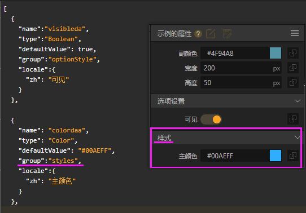Click the copy icon beside 高度
The width and height of the screenshot is (306, 213).
coord(293,82)
